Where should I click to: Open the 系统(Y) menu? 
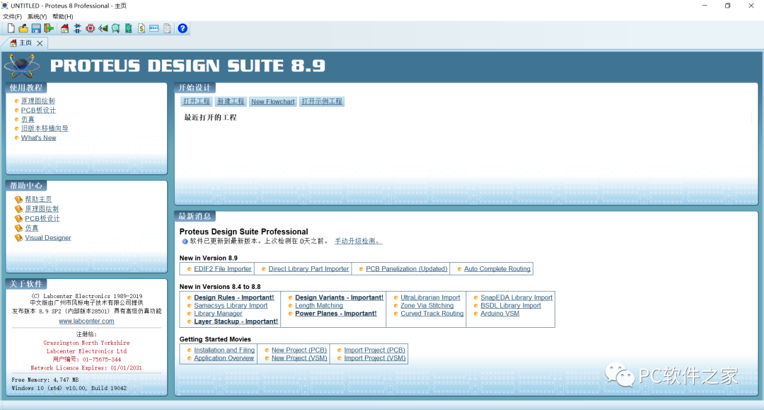[37, 16]
